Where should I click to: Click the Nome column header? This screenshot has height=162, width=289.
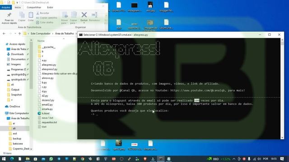point(41,41)
